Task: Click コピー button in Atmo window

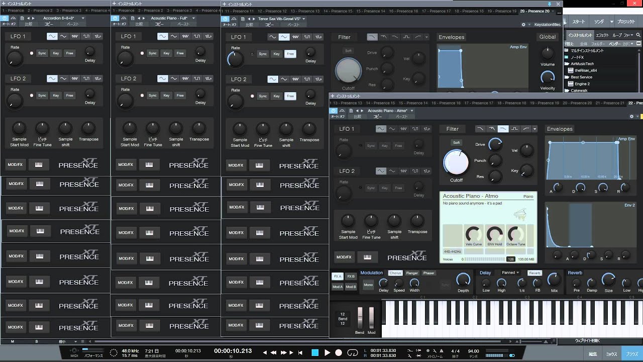Action: (x=377, y=117)
